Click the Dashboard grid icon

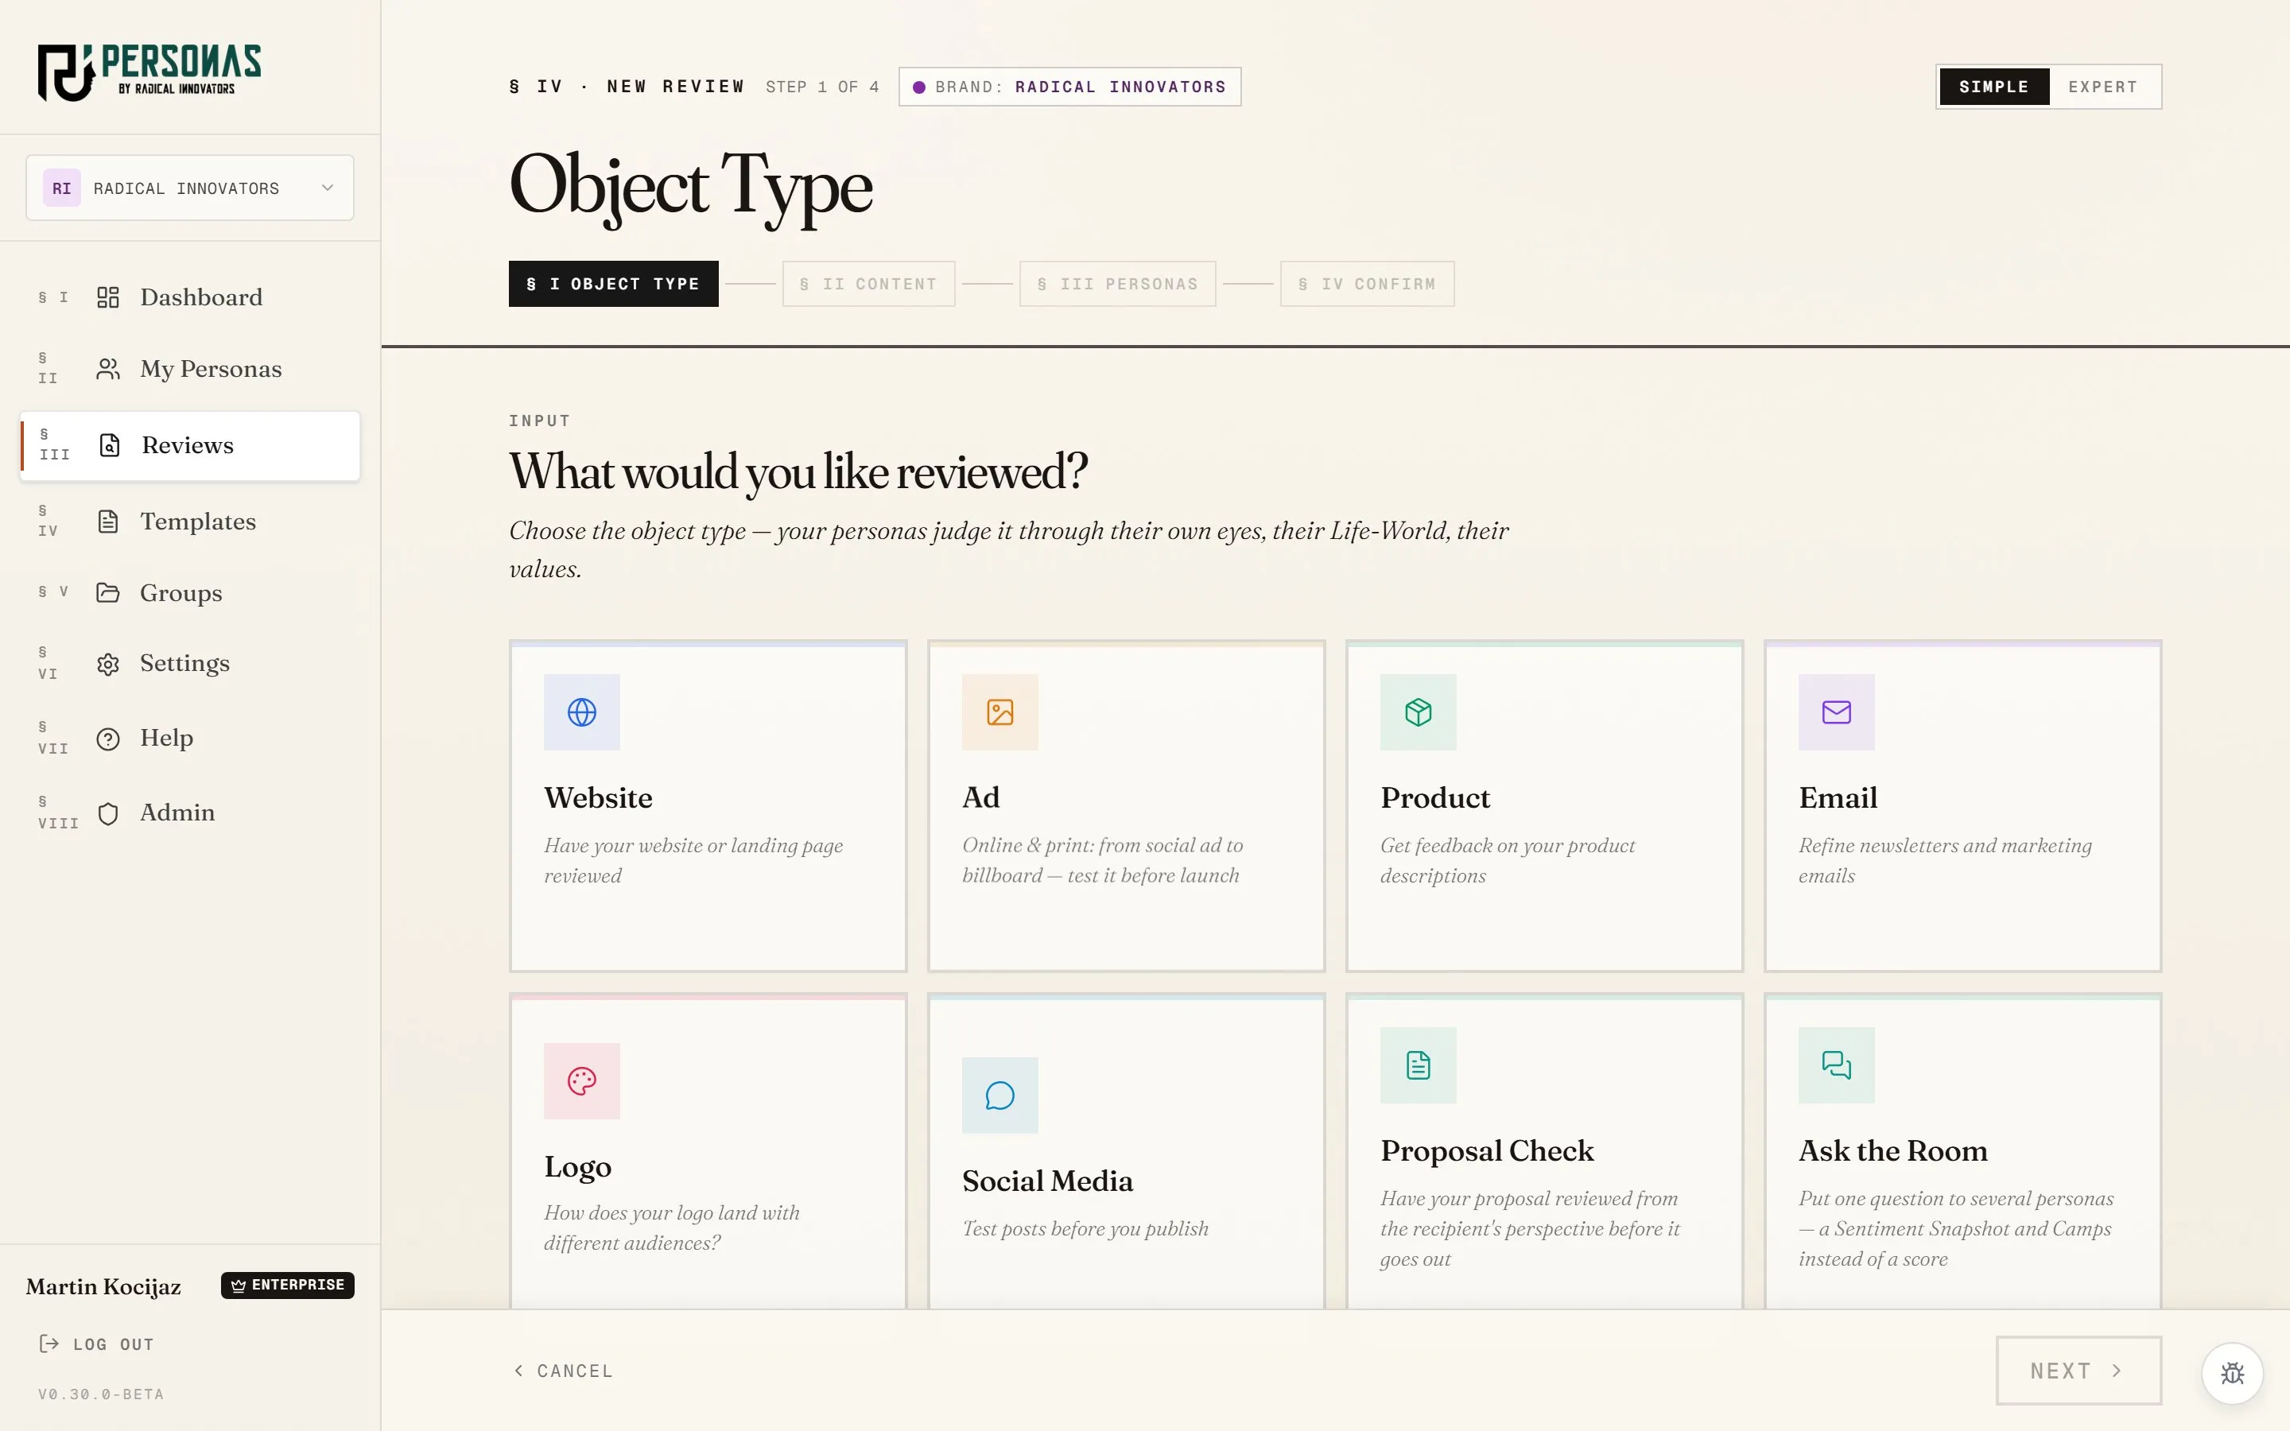coord(108,297)
